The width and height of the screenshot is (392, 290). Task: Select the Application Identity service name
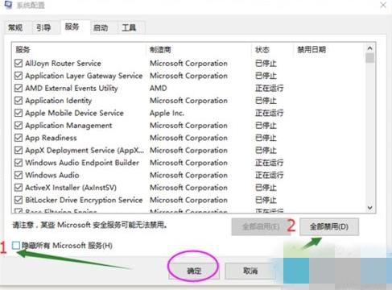(59, 101)
